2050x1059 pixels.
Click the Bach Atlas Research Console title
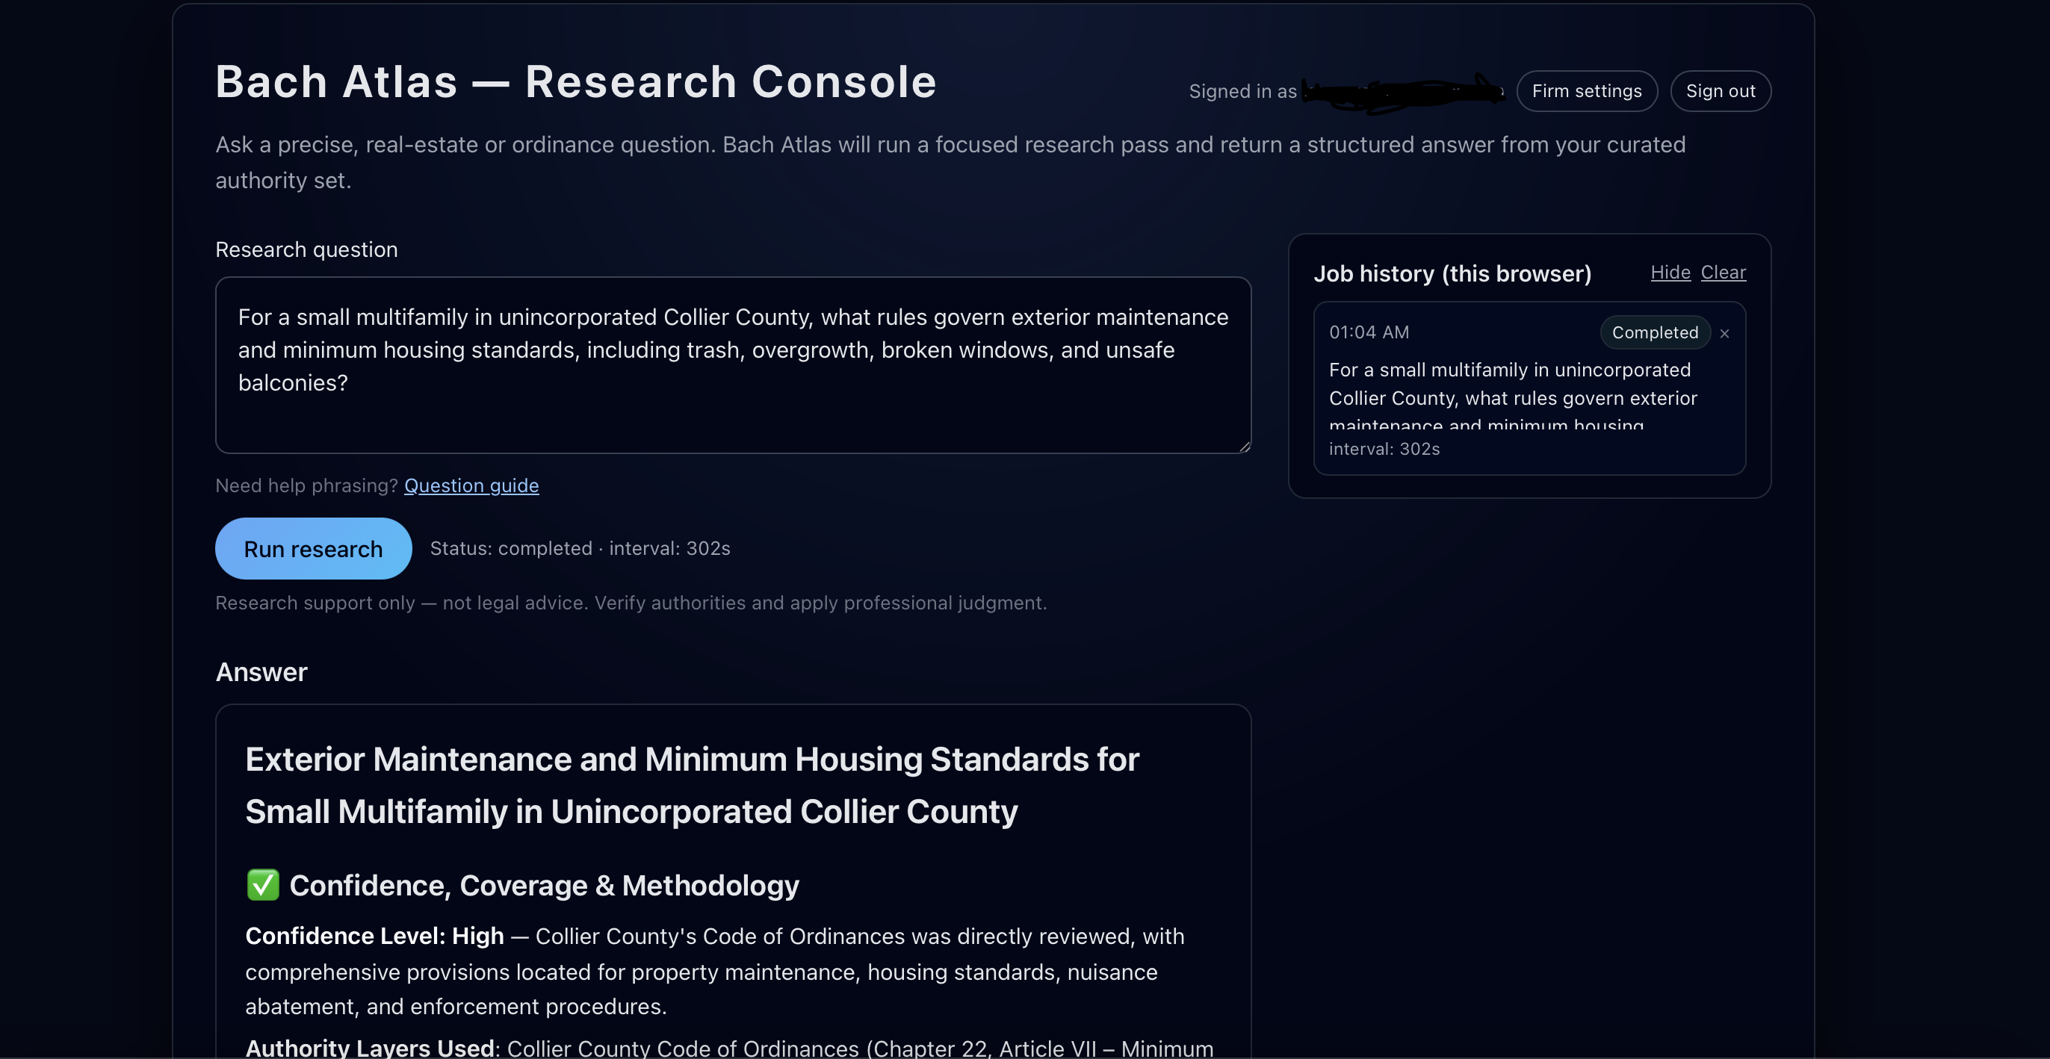click(x=576, y=82)
